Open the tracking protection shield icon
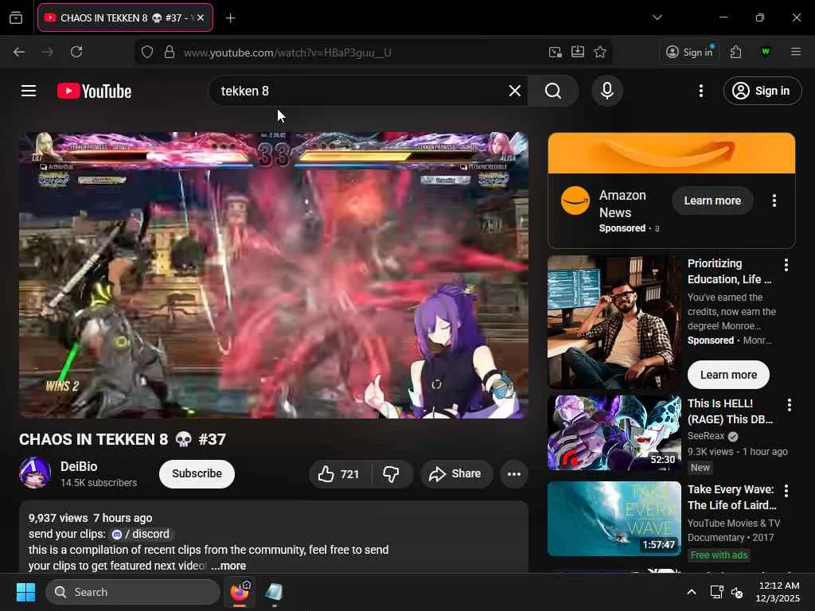The height and width of the screenshot is (611, 815). tap(147, 52)
